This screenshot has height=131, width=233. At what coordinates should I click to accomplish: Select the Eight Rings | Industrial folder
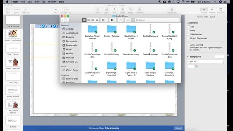(112, 65)
